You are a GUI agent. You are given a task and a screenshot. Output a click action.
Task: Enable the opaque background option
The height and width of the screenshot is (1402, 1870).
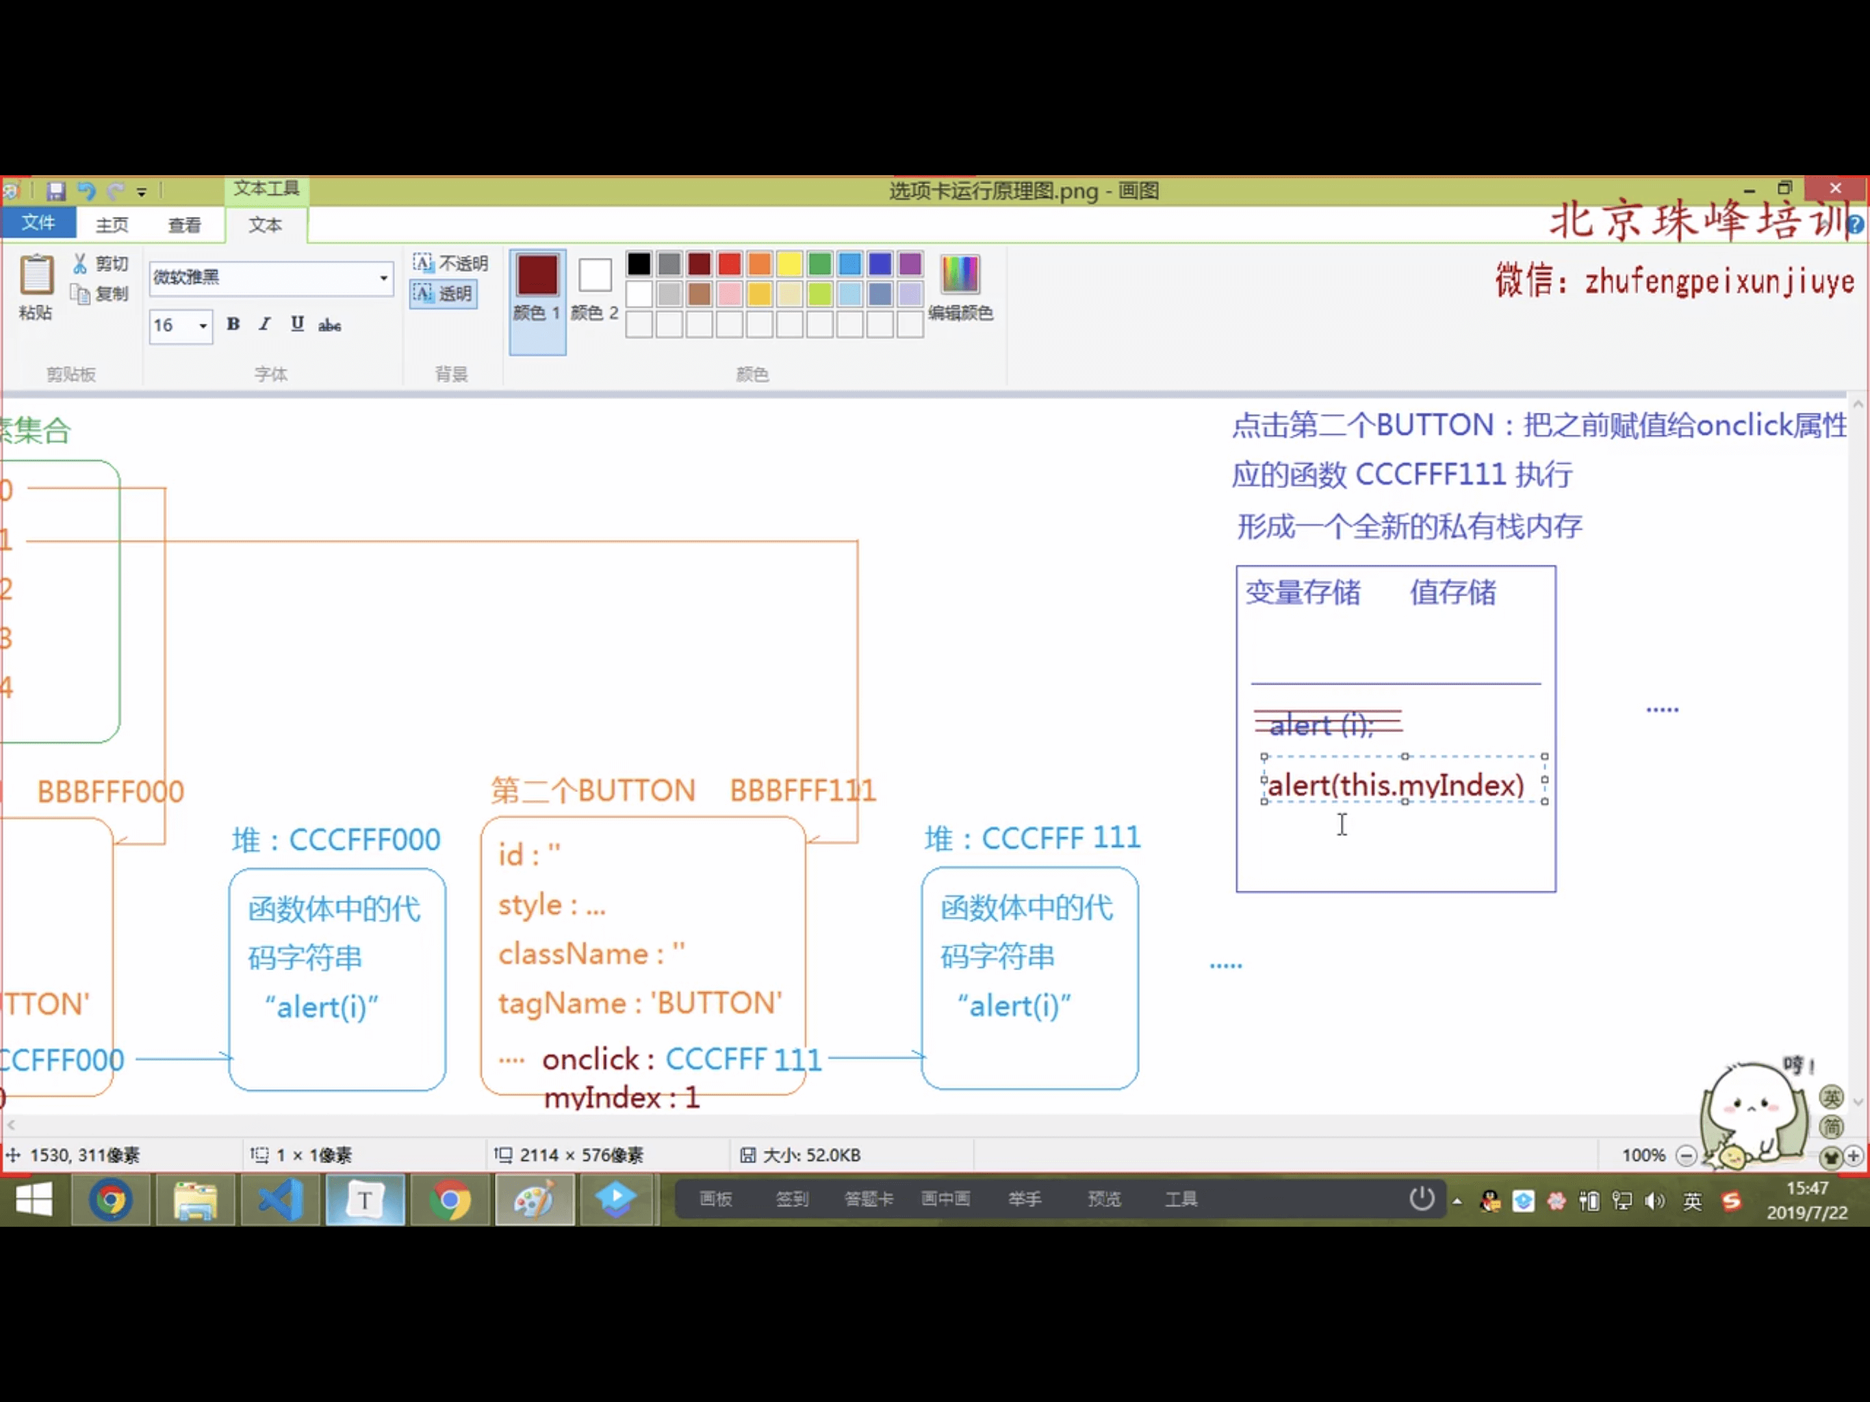pos(450,263)
